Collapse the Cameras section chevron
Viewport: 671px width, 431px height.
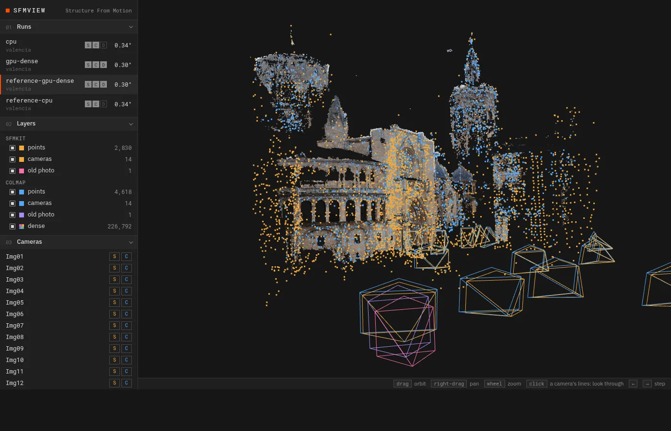pyautogui.click(x=131, y=242)
